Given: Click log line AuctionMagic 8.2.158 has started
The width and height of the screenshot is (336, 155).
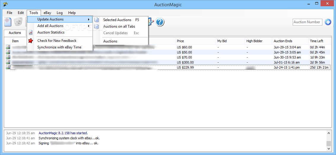Looking at the screenshot, I should 63,133.
